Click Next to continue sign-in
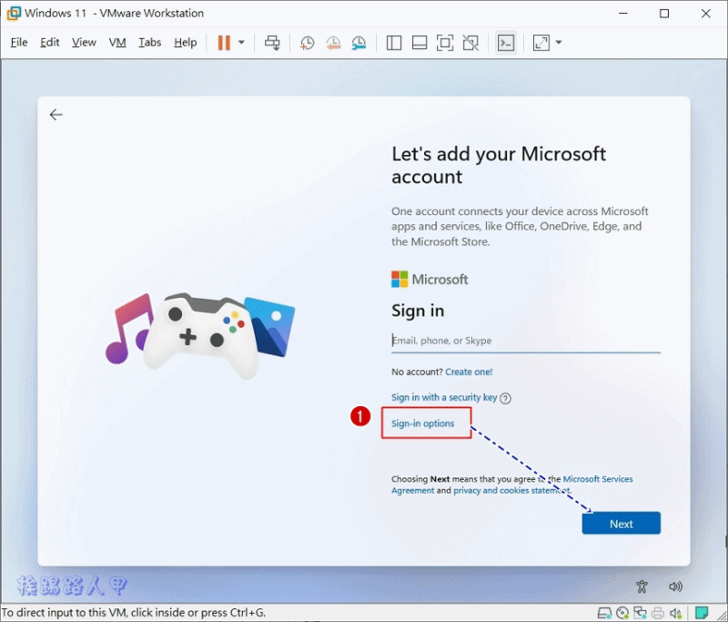728x622 pixels. (x=621, y=524)
